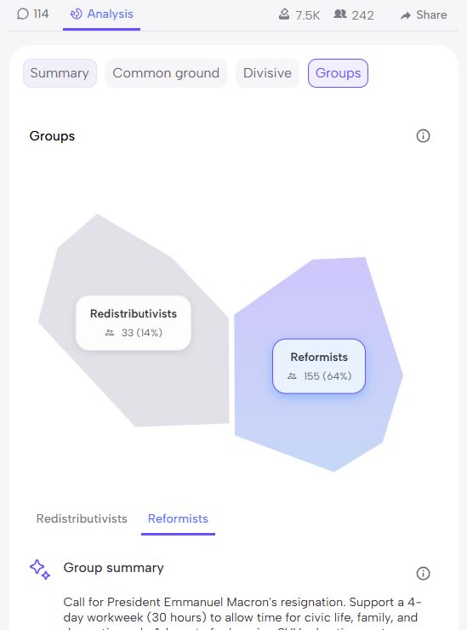Click people icon in Redistributivists card
This screenshot has height=630, width=467.
[110, 333]
